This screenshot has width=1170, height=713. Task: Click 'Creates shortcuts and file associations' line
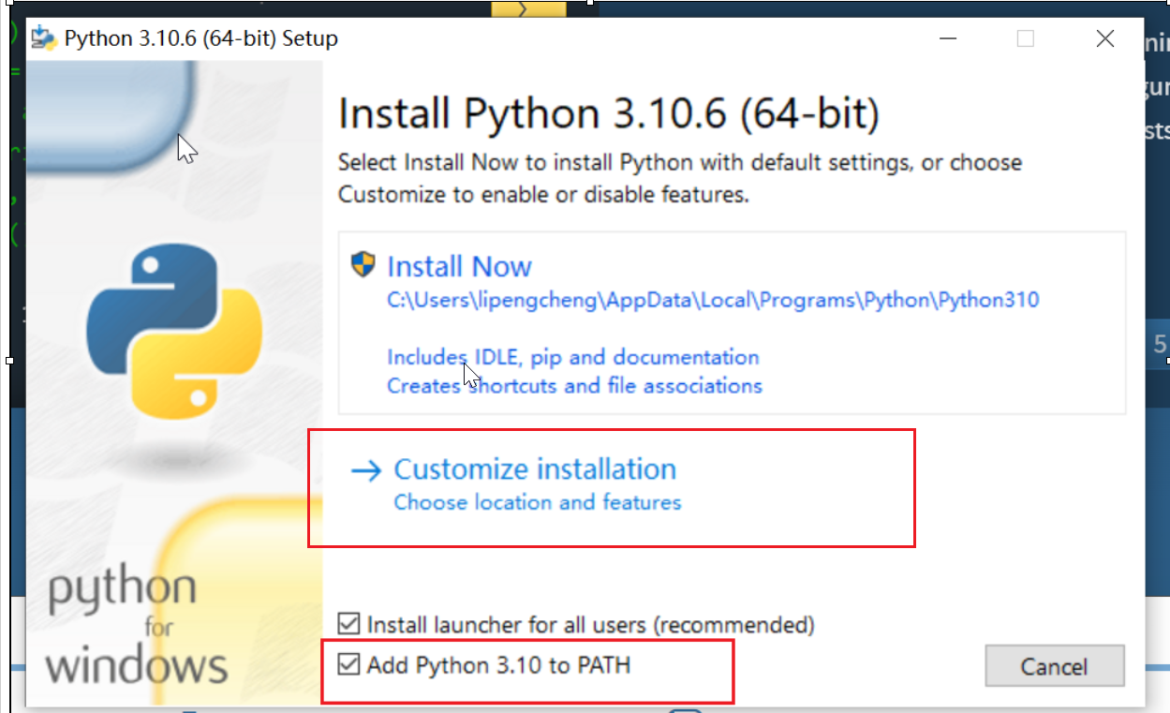tap(574, 386)
